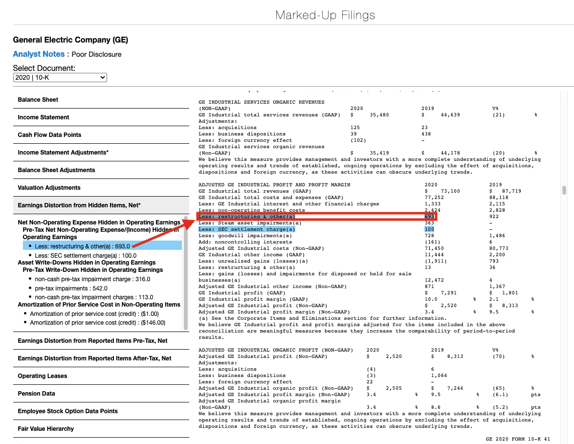The image size is (574, 444).
Task: Click 'ADJUSTED GE INDUSTRIAL PROFIT AND PROFIT MARGIN' title
Action: point(274,184)
